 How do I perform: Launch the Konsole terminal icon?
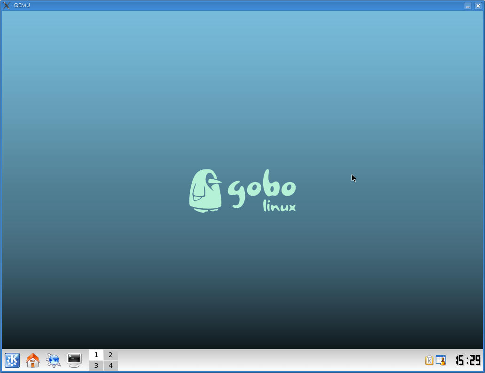click(74, 360)
